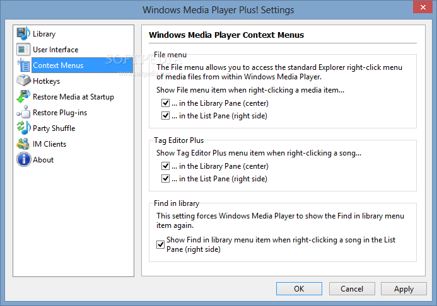Click the blue About info icon

coord(23,160)
